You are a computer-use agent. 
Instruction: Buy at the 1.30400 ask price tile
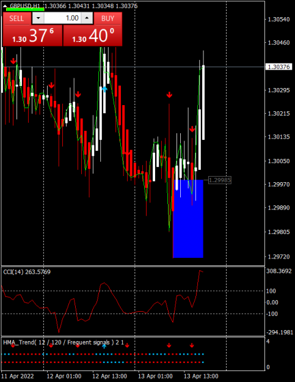click(x=93, y=35)
